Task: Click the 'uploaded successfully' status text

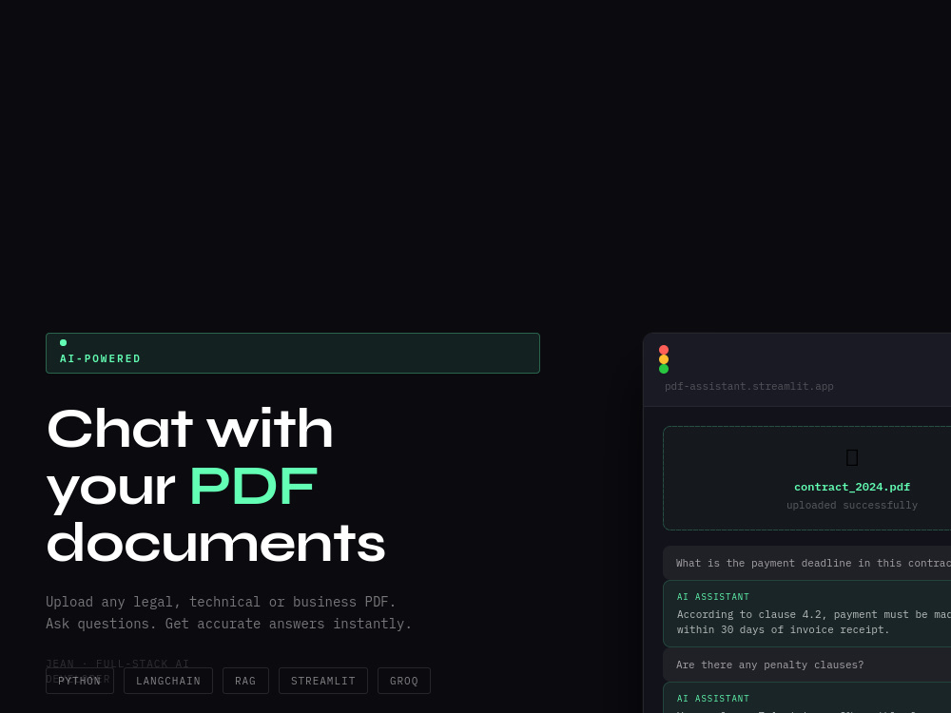Action: (x=852, y=505)
